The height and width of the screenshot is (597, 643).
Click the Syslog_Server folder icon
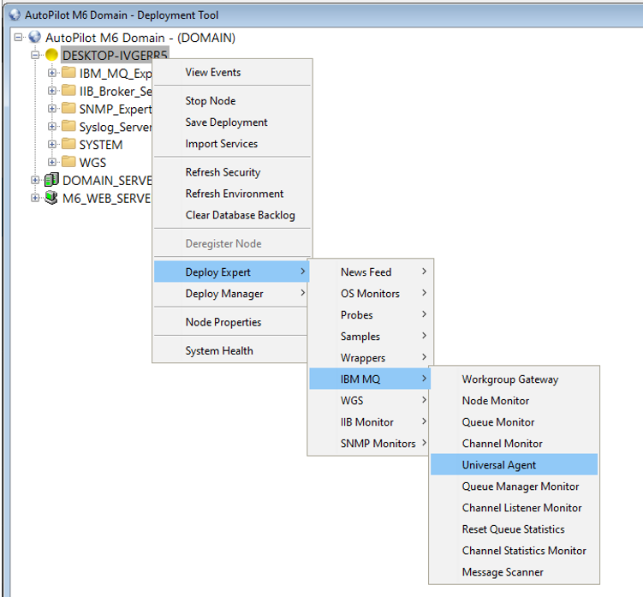point(68,126)
